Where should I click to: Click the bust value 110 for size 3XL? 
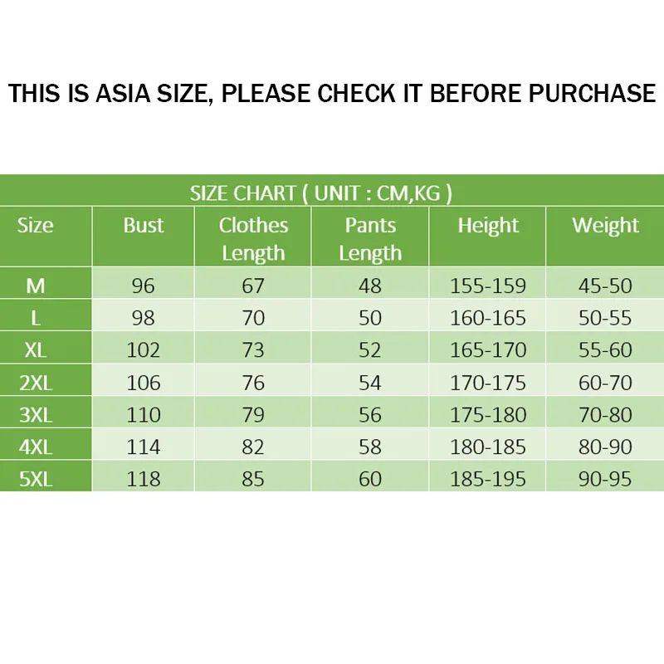144,415
